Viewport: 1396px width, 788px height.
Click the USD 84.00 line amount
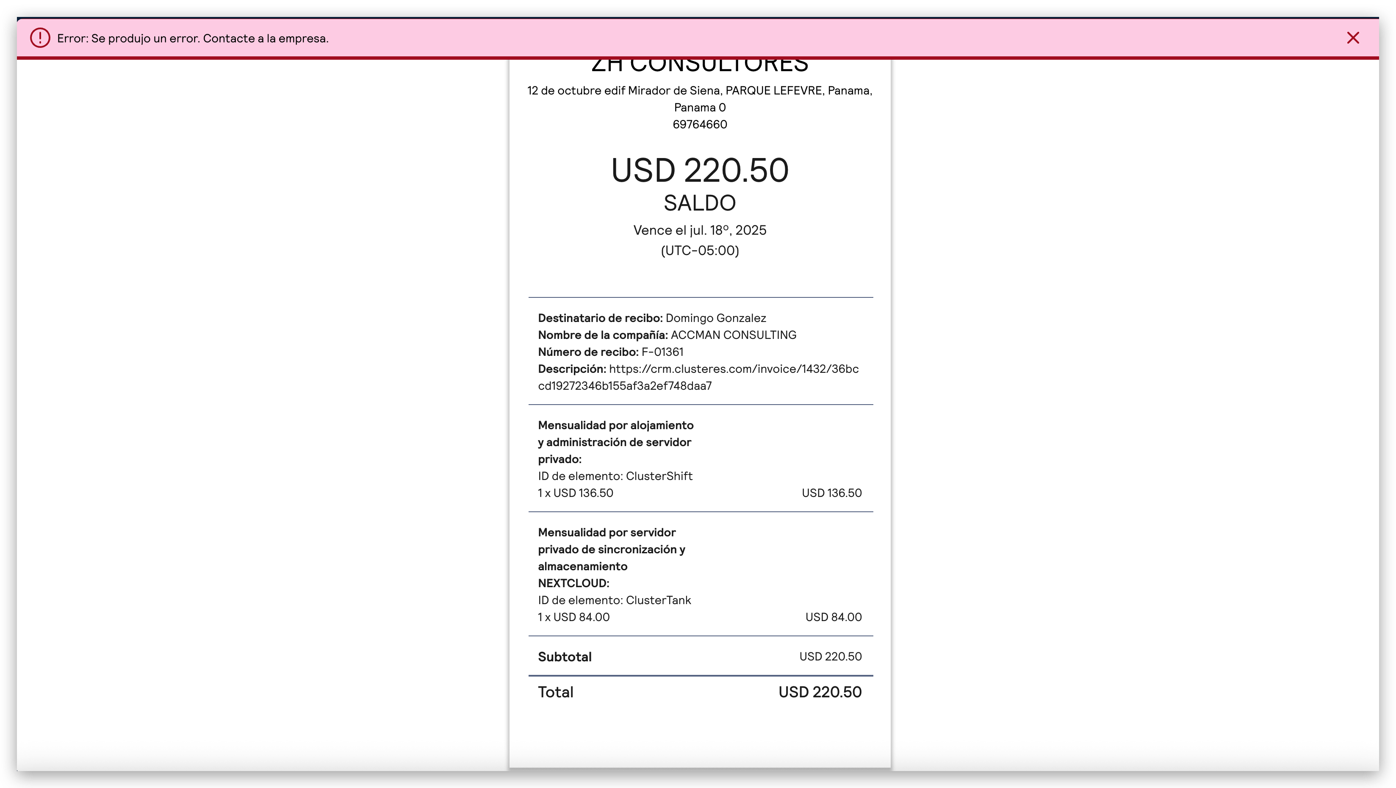pyautogui.click(x=833, y=617)
